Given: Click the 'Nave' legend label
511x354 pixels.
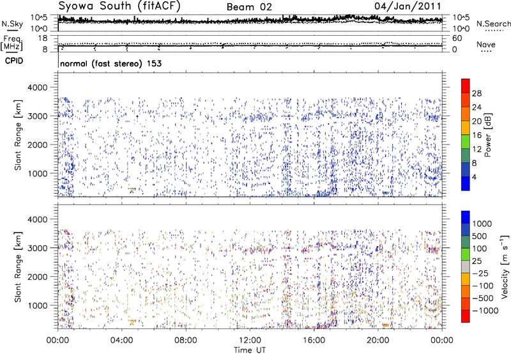Looking at the screenshot, I should pos(485,44).
